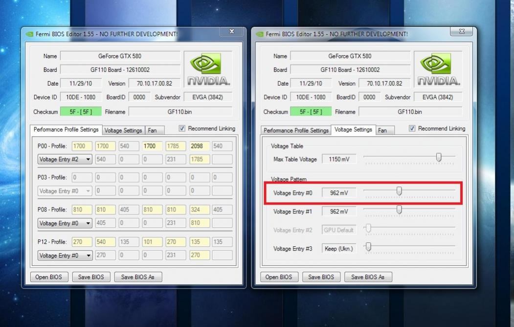This screenshot has height=327, width=514.
Task: Close the right Fermi BIOS Editor window
Action: [x=462, y=31]
